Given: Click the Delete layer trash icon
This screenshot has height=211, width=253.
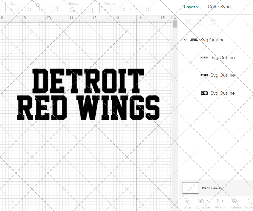Looking at the screenshot, I should point(213,22).
